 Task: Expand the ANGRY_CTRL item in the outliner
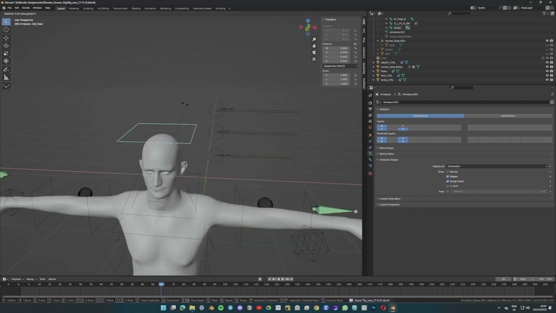(x=374, y=63)
